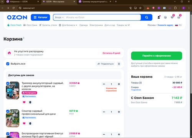Toggle favorite heart for Секатор

pyautogui.click(x=24, y=123)
